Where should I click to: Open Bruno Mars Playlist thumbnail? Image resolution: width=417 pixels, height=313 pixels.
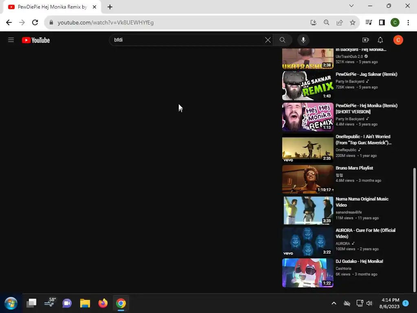308,179
